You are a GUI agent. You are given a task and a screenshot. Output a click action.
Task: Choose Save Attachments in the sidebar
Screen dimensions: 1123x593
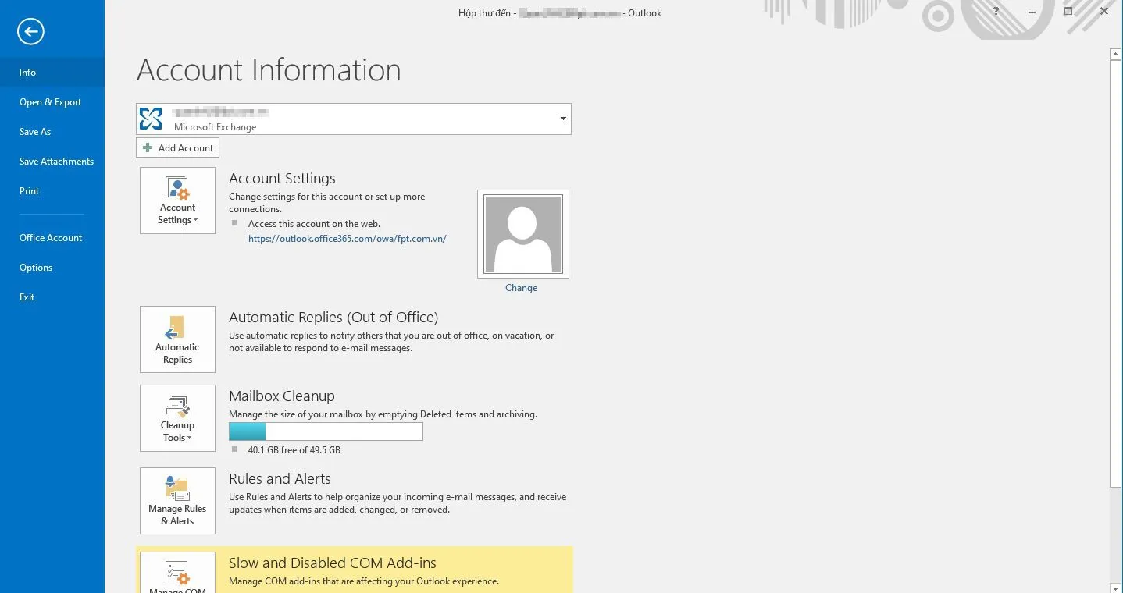pyautogui.click(x=52, y=161)
